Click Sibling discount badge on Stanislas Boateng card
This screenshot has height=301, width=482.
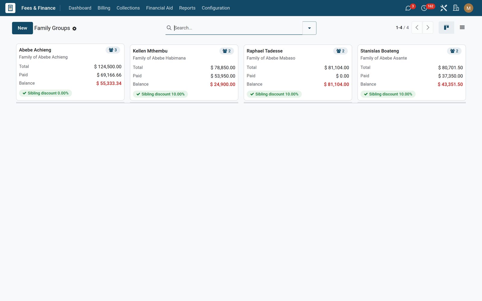[x=388, y=94]
